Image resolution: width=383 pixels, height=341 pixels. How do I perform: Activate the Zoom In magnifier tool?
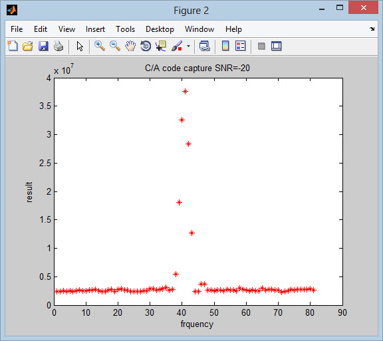click(x=100, y=46)
